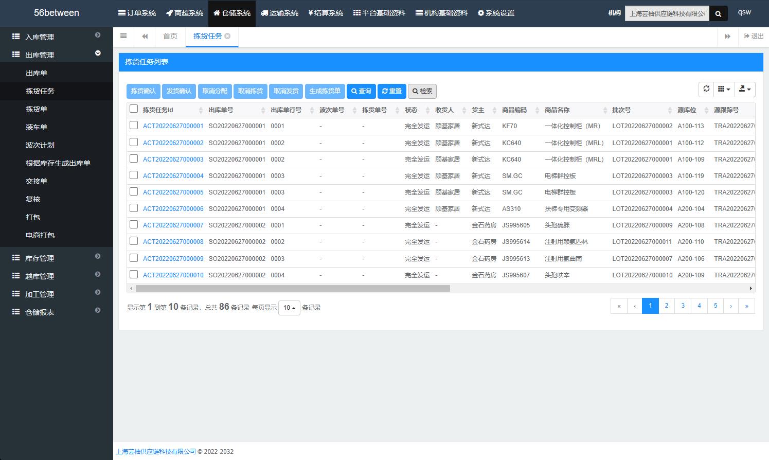Open the export data dropdown
The image size is (769, 460).
[x=745, y=89]
